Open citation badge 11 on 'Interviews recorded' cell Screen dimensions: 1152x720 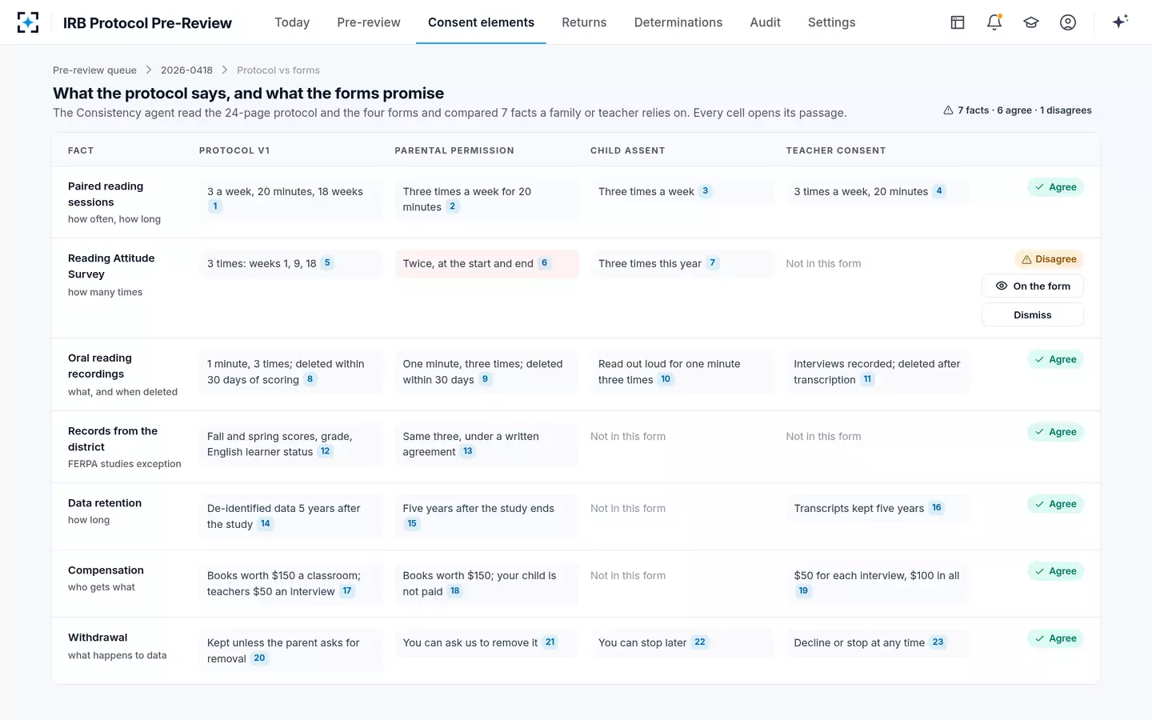[867, 379]
